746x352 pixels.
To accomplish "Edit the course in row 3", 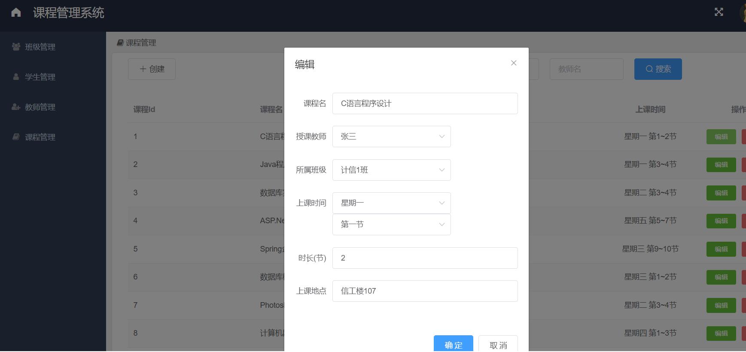I will pos(721,193).
